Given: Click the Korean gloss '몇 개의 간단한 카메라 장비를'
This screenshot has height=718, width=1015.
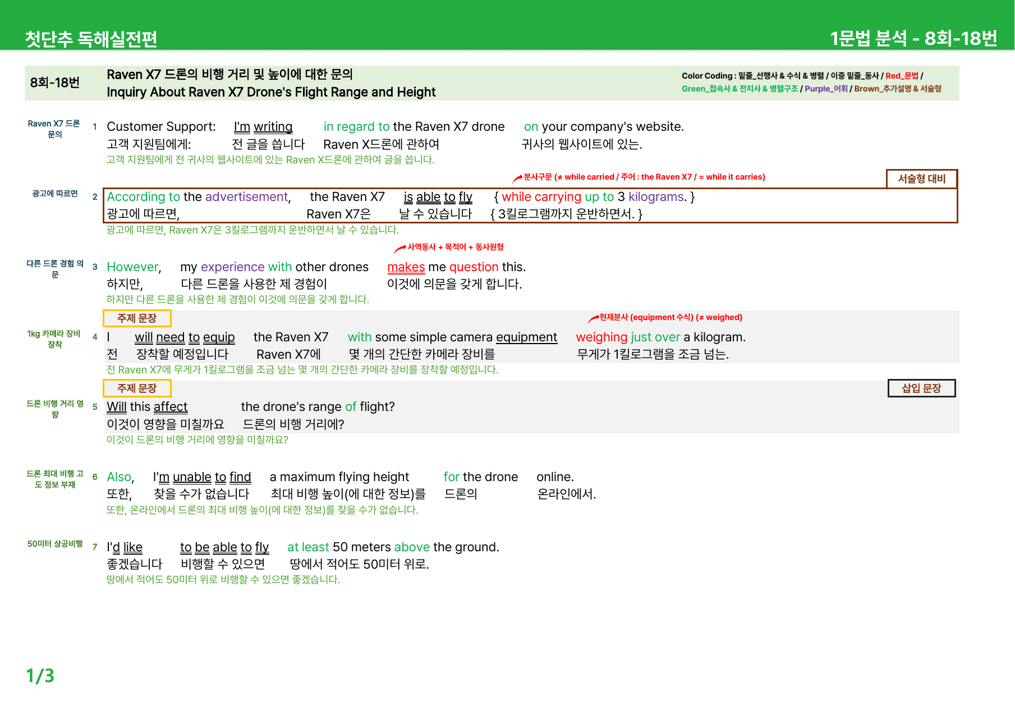Looking at the screenshot, I should pyautogui.click(x=422, y=354).
